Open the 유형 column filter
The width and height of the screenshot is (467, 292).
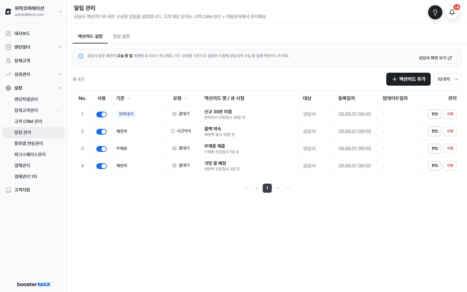[x=186, y=98]
